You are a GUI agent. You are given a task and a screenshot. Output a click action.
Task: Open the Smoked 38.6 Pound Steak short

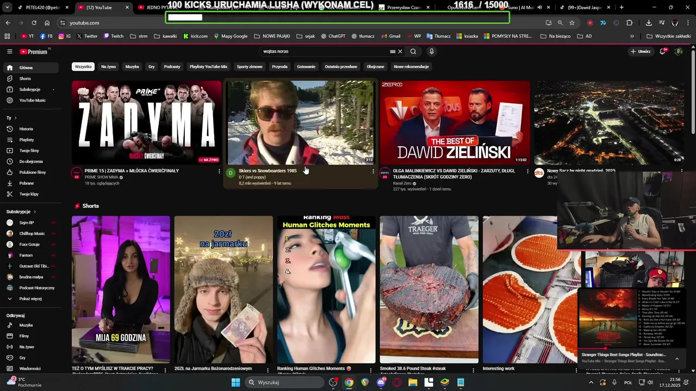click(x=429, y=289)
